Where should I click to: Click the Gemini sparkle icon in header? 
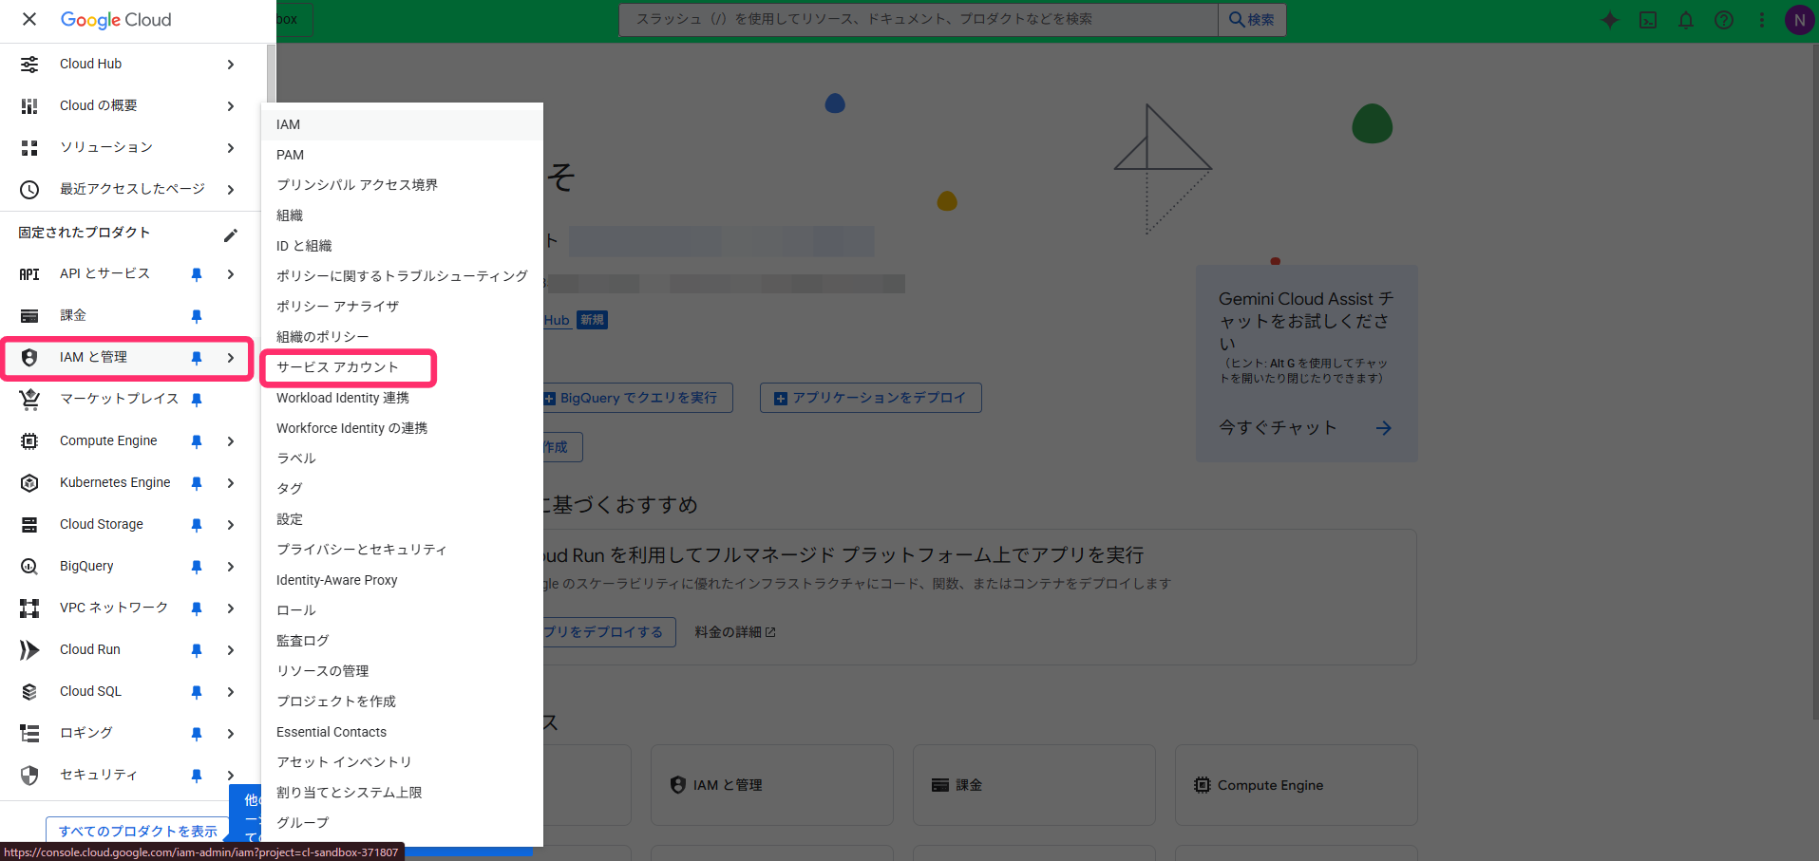click(x=1609, y=20)
